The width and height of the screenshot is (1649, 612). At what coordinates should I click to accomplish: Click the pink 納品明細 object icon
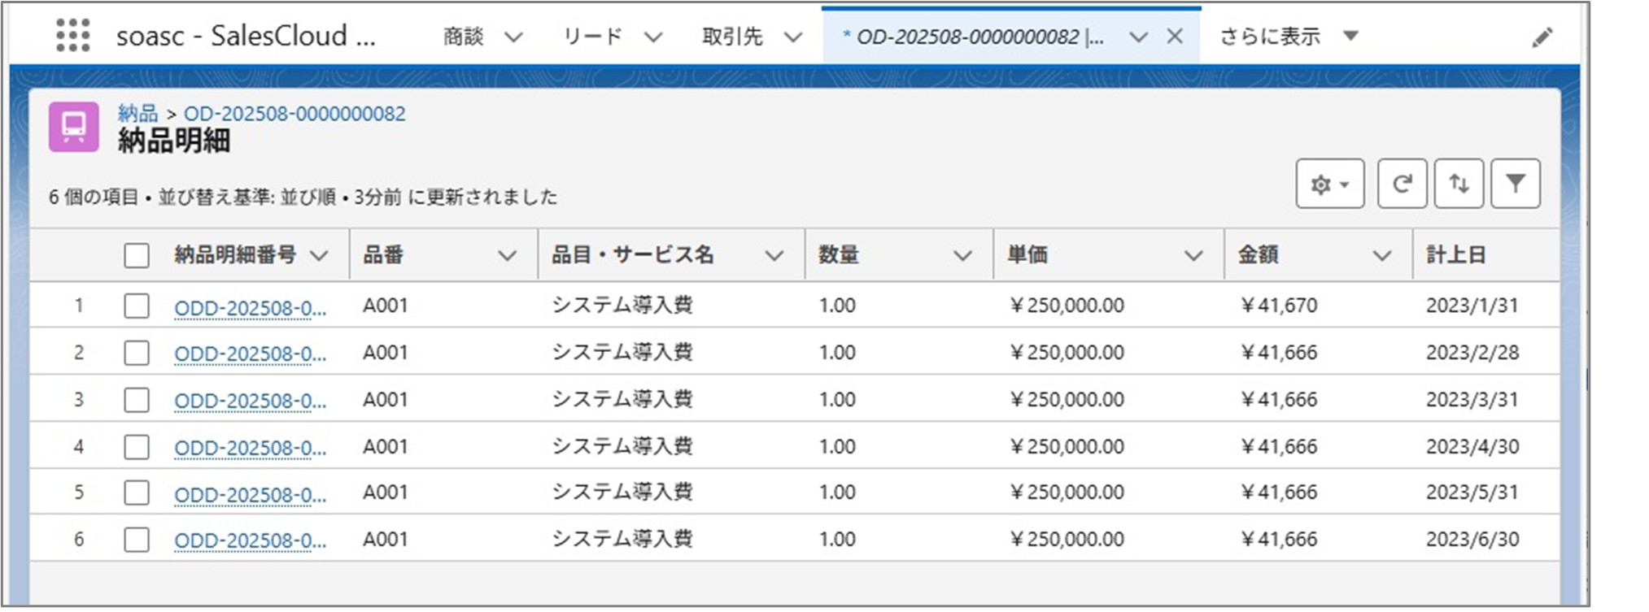pos(74,127)
